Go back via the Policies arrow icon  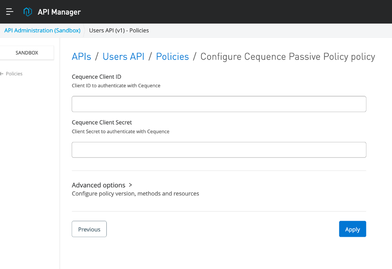(2, 74)
